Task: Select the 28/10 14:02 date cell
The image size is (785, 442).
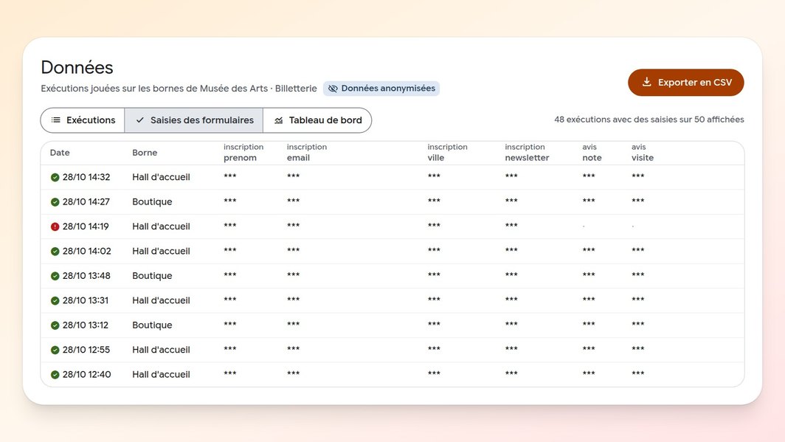Action: [x=86, y=252]
